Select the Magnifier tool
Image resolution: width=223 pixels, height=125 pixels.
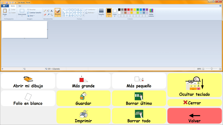[x=51, y=14]
